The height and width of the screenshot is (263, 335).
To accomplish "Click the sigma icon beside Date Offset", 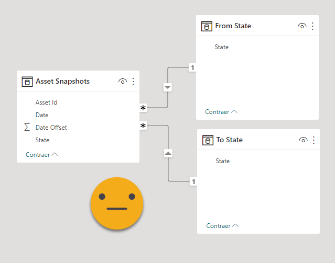I will tap(27, 128).
